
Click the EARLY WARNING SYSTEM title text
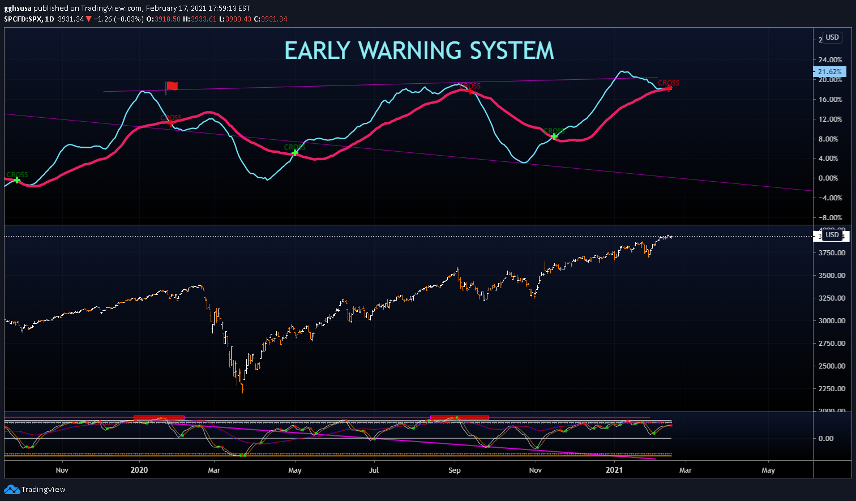click(x=419, y=50)
